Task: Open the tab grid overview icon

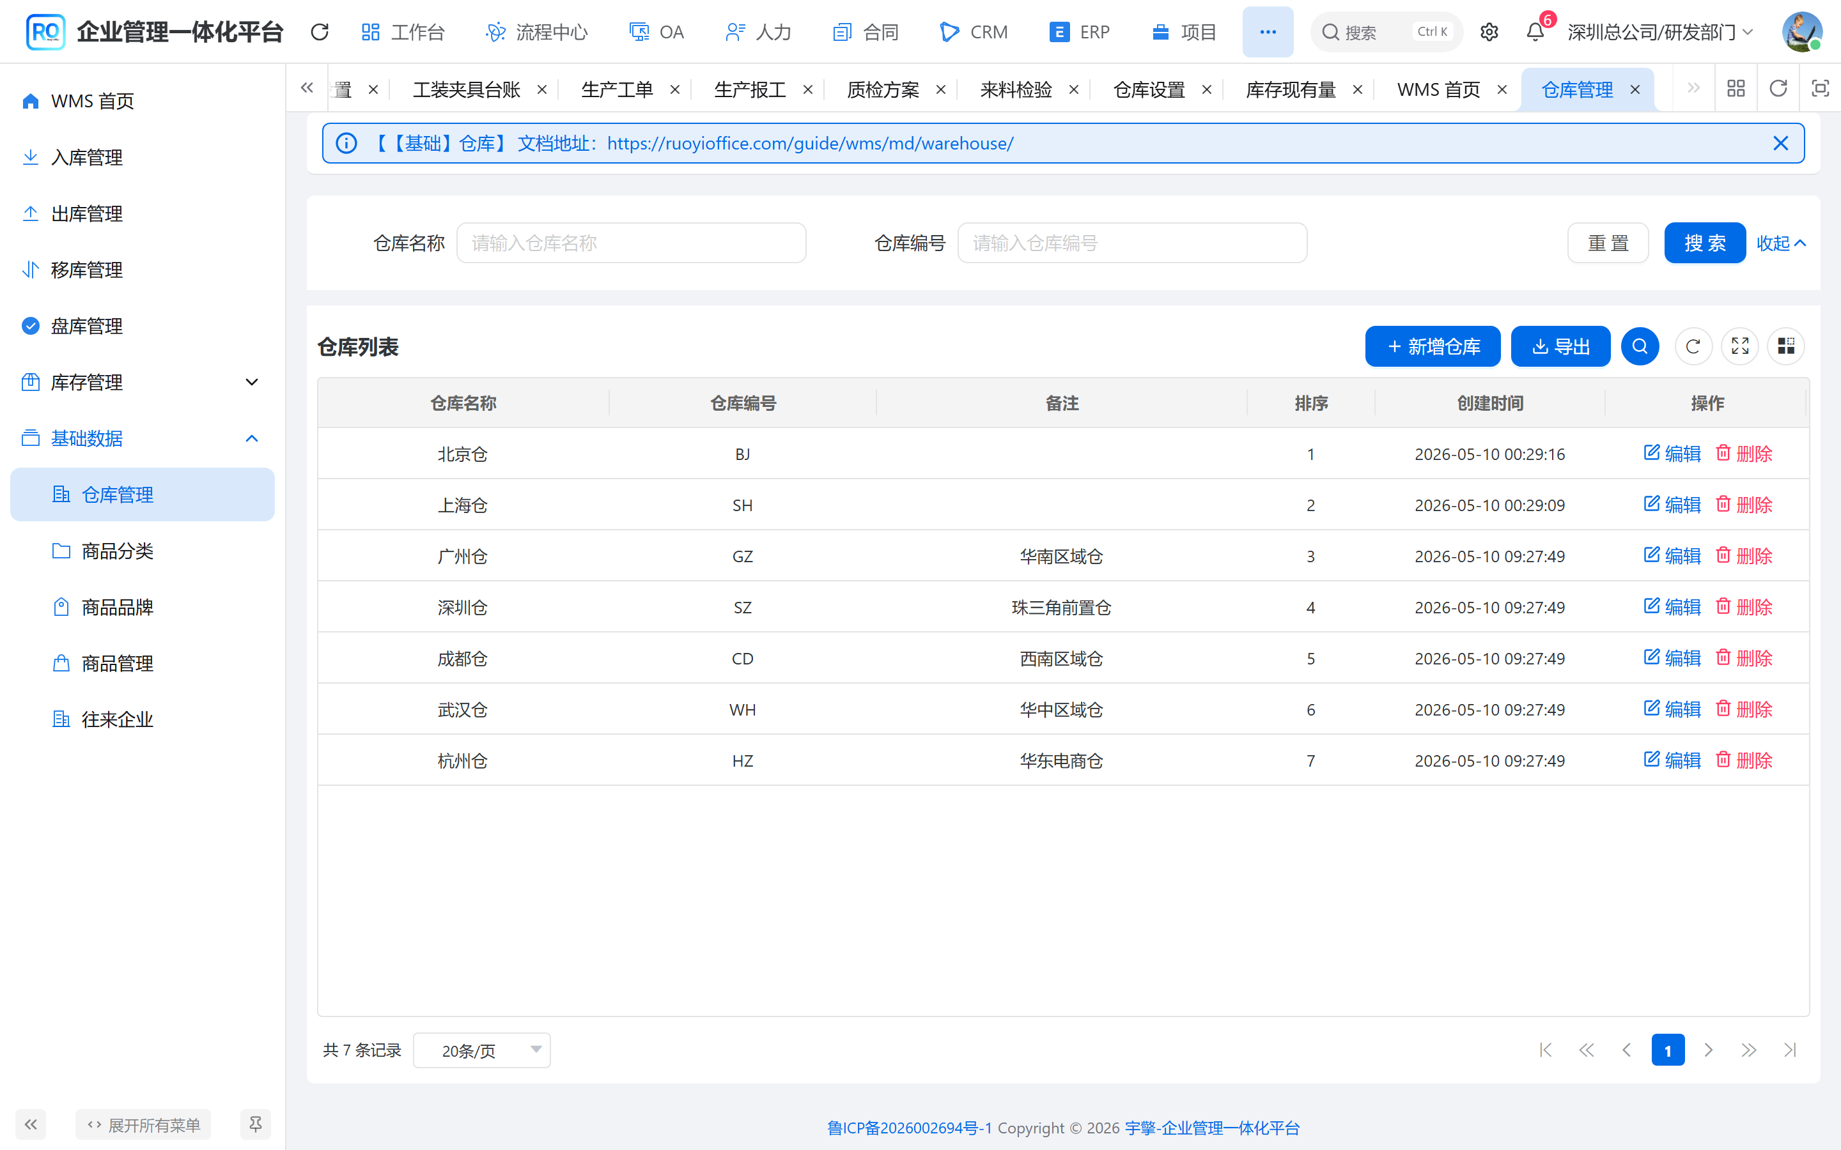Action: tap(1736, 89)
